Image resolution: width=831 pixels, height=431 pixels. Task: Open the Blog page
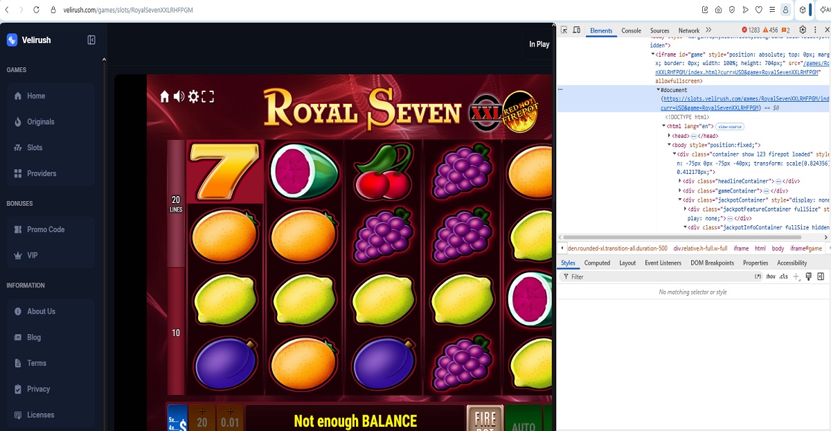coord(51,337)
